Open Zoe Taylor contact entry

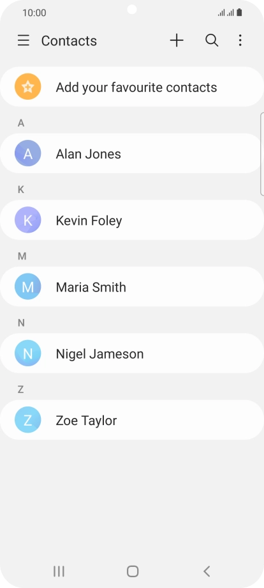click(132, 420)
